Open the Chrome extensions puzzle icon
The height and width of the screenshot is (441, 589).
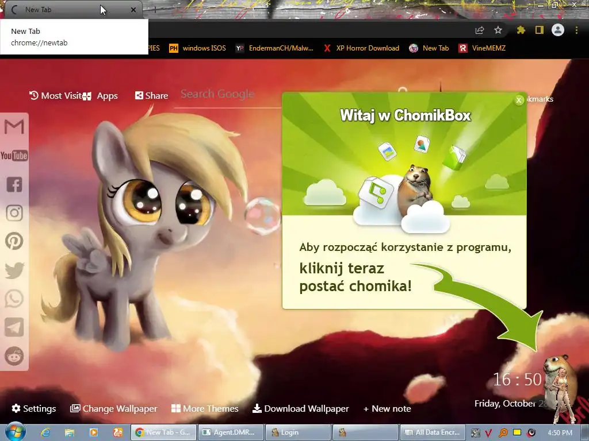(x=521, y=30)
